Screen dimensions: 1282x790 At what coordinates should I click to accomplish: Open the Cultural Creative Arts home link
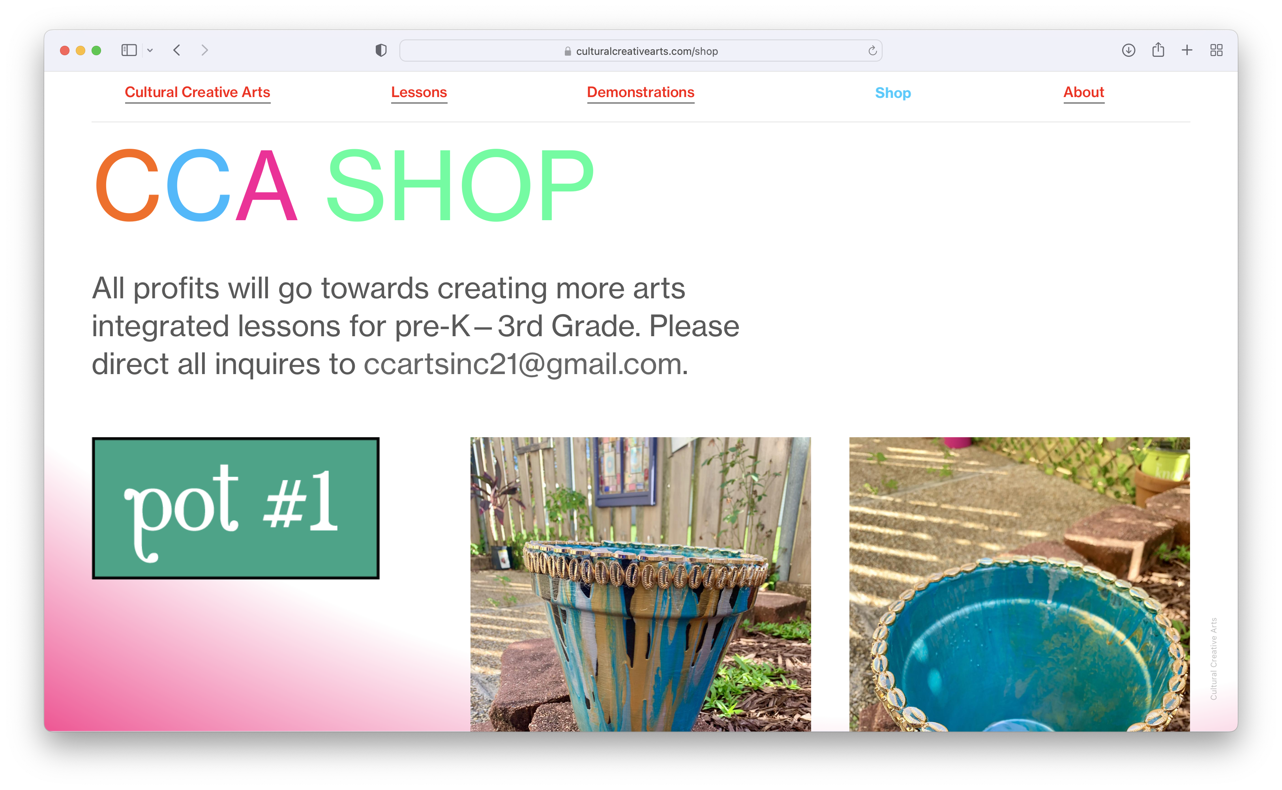pos(198,92)
